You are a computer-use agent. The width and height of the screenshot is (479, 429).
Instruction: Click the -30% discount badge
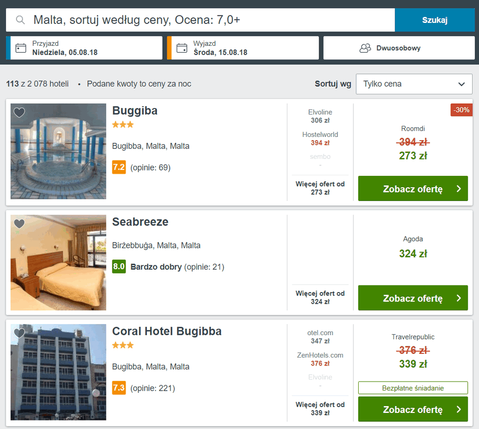tap(461, 110)
